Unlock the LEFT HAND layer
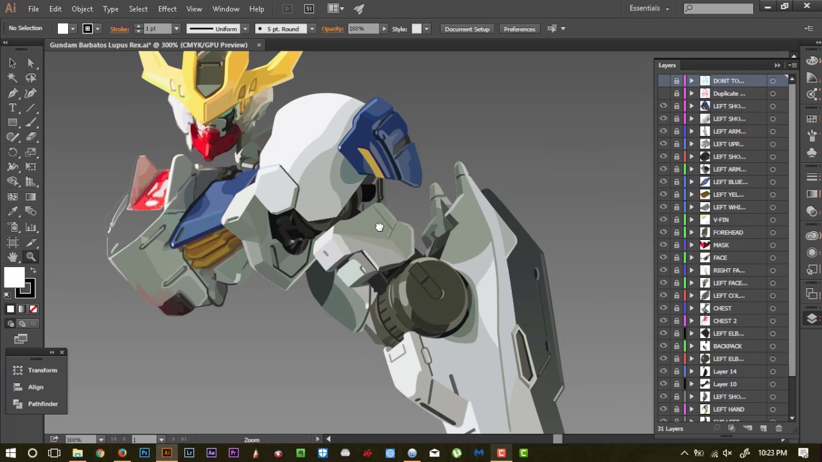The width and height of the screenshot is (822, 462). click(x=676, y=409)
